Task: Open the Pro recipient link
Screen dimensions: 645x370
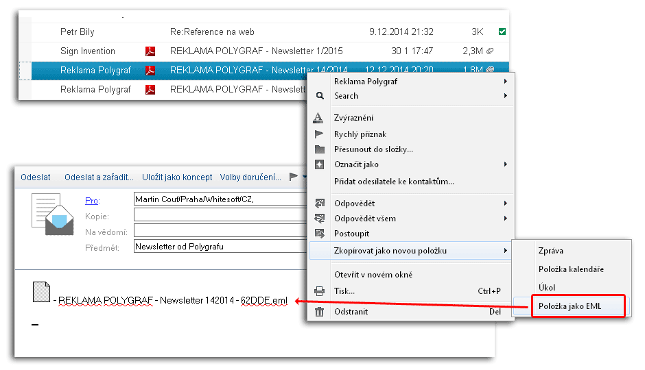Action: (x=91, y=200)
